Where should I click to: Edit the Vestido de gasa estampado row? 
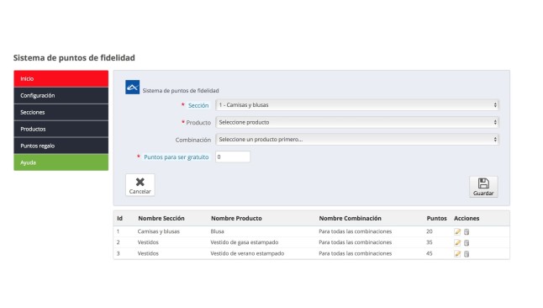457,243
